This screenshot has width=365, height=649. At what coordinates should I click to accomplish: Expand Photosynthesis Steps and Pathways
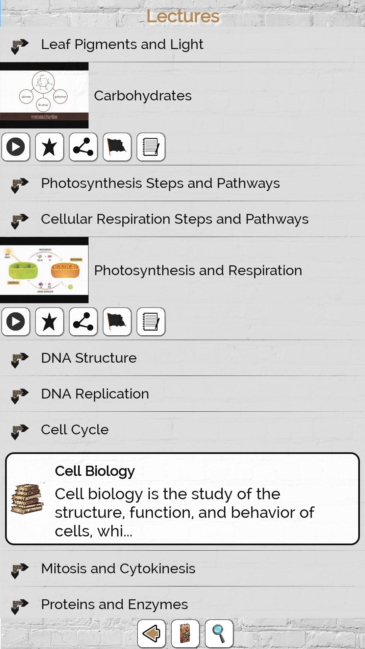[x=160, y=184]
